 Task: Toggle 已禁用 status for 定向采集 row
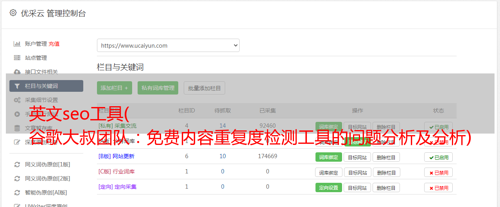(439, 187)
